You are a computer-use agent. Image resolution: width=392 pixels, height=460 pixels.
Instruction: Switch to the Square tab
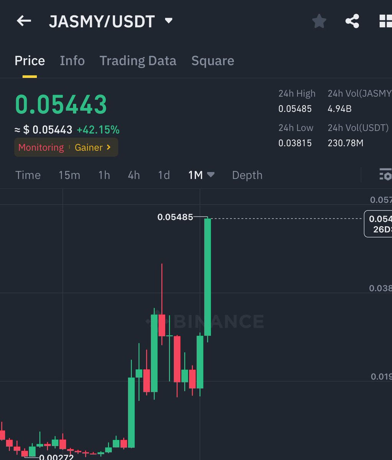pos(213,61)
